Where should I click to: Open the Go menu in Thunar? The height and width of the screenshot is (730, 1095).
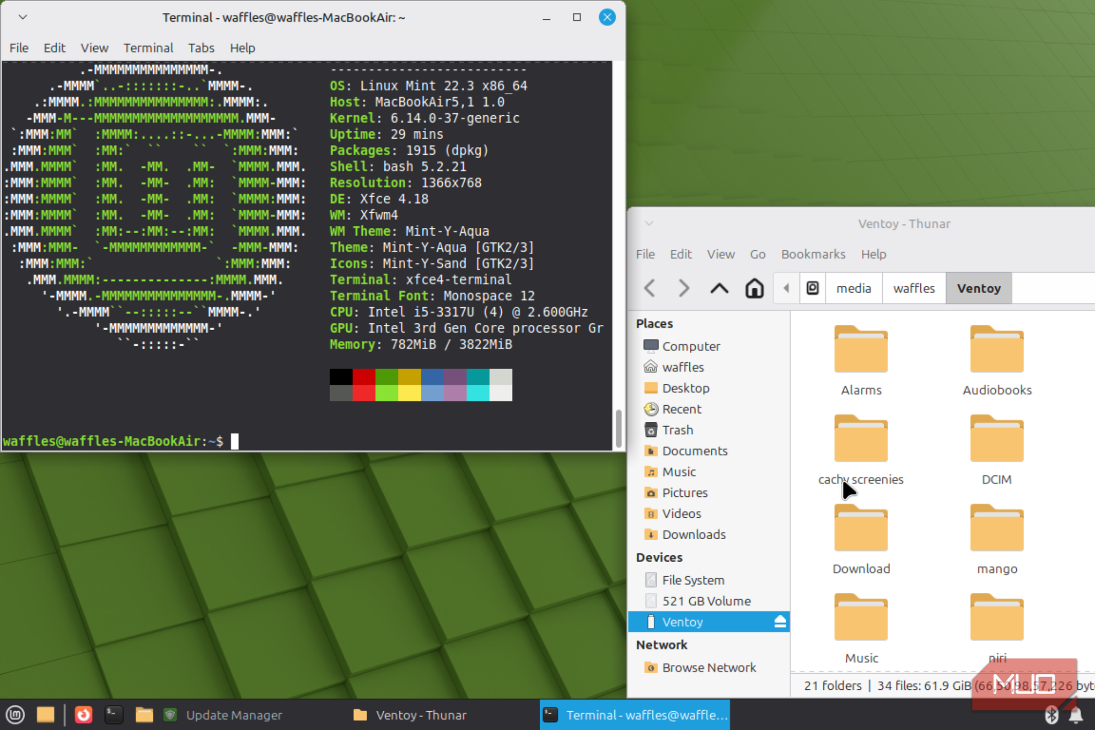758,254
